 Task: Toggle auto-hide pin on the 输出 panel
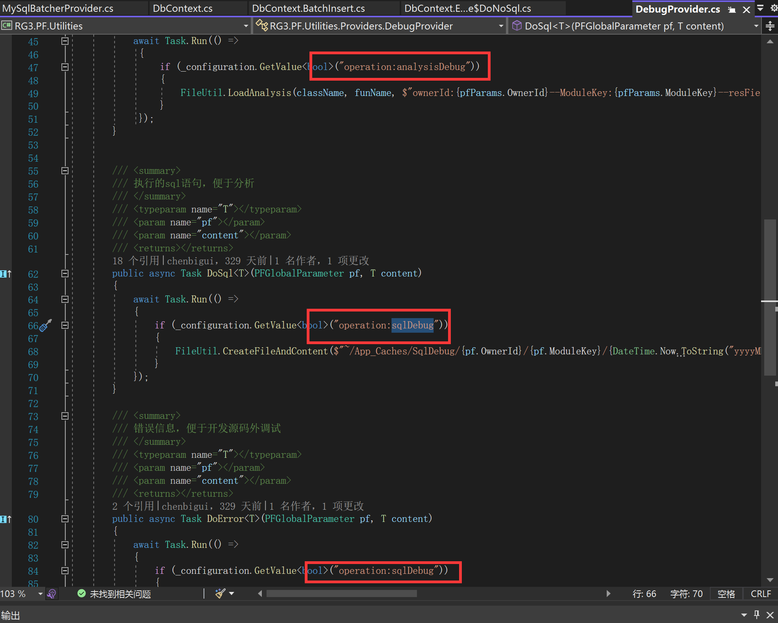(x=757, y=614)
